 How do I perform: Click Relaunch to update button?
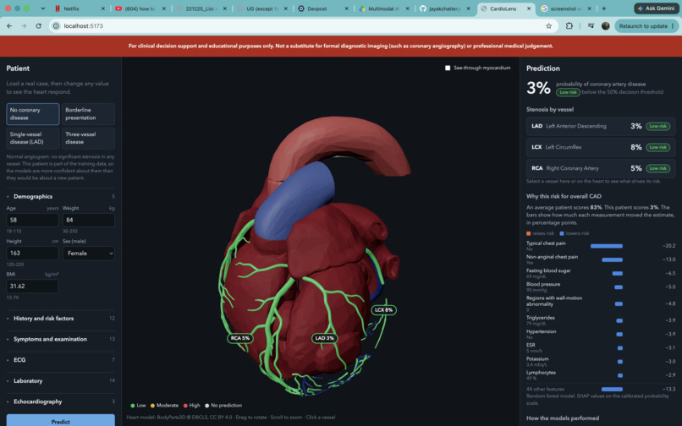[x=646, y=26]
